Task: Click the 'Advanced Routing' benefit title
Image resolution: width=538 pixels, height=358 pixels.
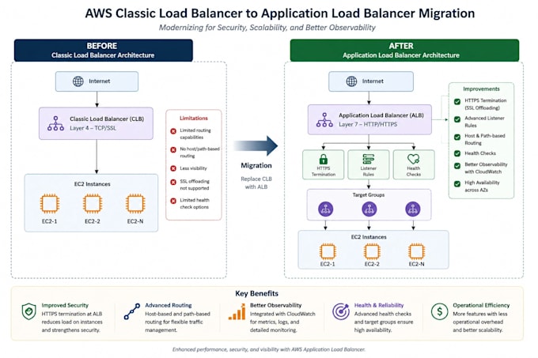Action: [x=168, y=305]
